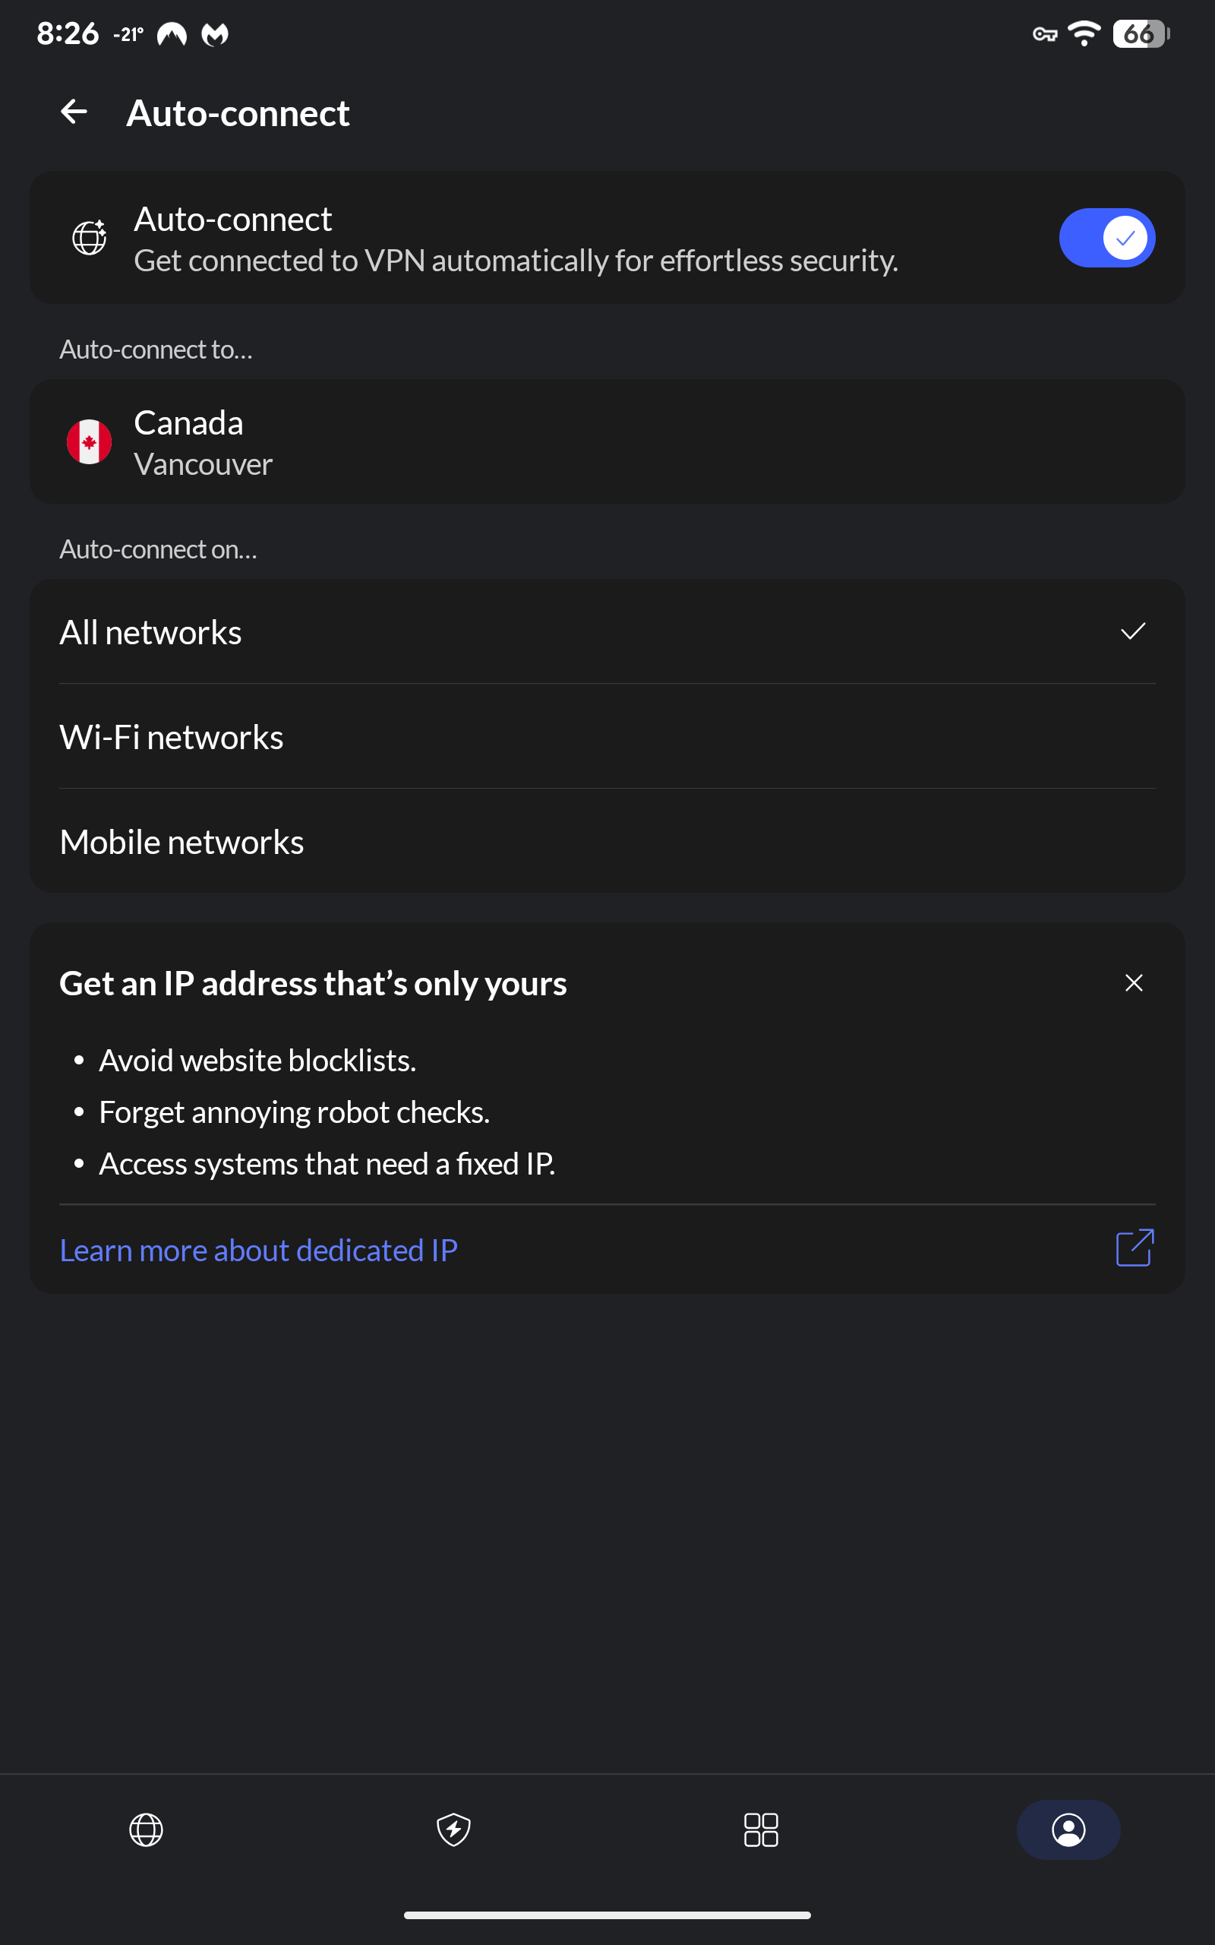1215x1945 pixels.
Task: Select All networks option
Action: (x=607, y=631)
